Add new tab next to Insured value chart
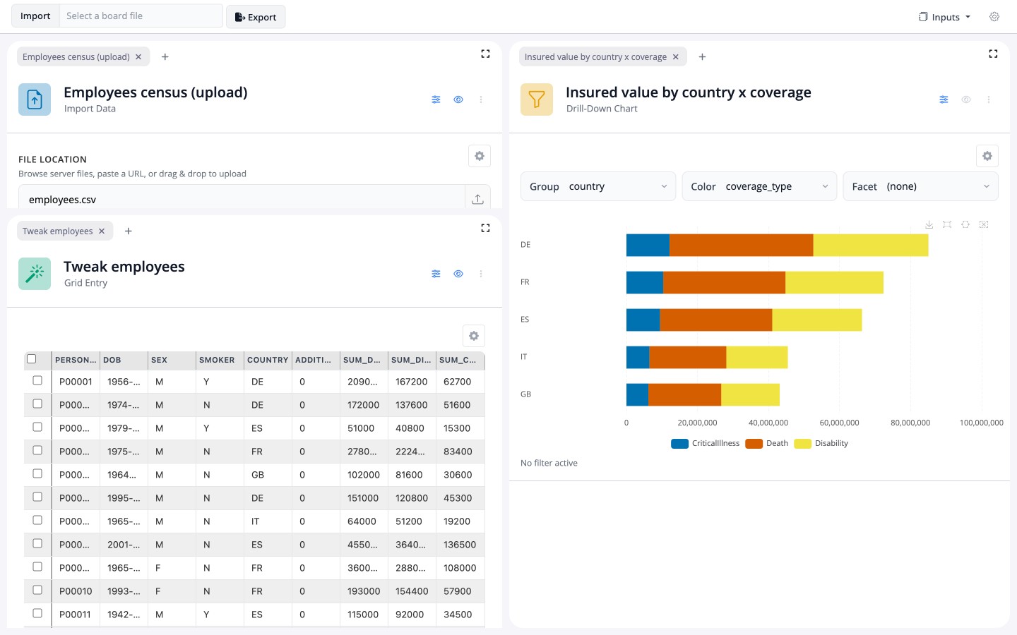The width and height of the screenshot is (1017, 635). point(702,57)
